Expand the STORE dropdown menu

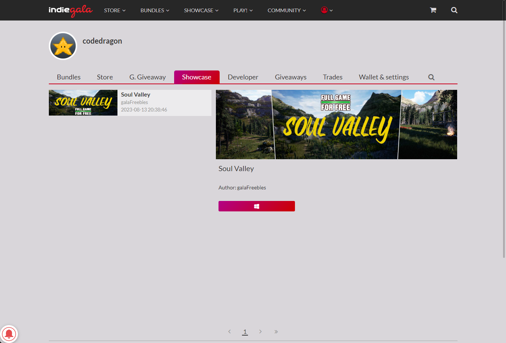pos(115,10)
